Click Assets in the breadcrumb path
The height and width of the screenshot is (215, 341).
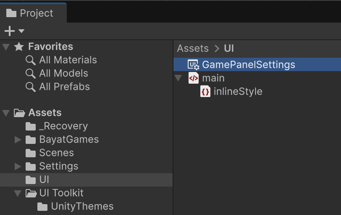click(193, 48)
